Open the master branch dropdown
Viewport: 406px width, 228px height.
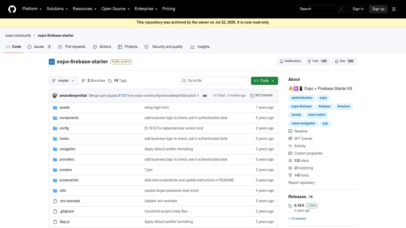(x=63, y=81)
